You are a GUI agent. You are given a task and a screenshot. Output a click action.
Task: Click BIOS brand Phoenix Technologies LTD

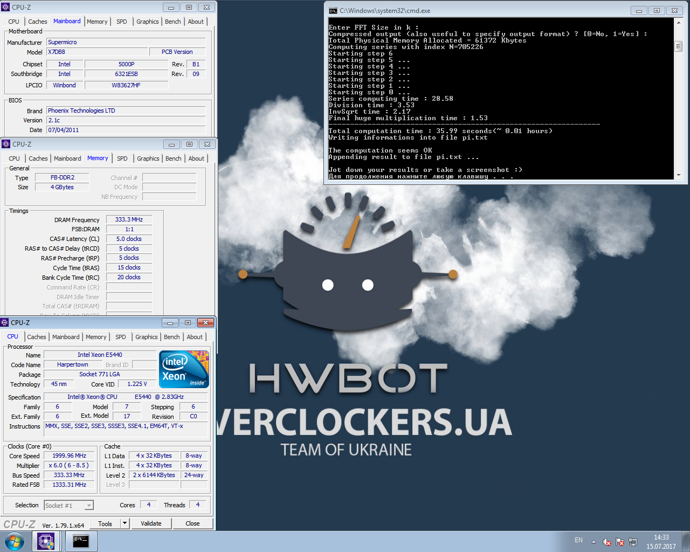click(126, 111)
